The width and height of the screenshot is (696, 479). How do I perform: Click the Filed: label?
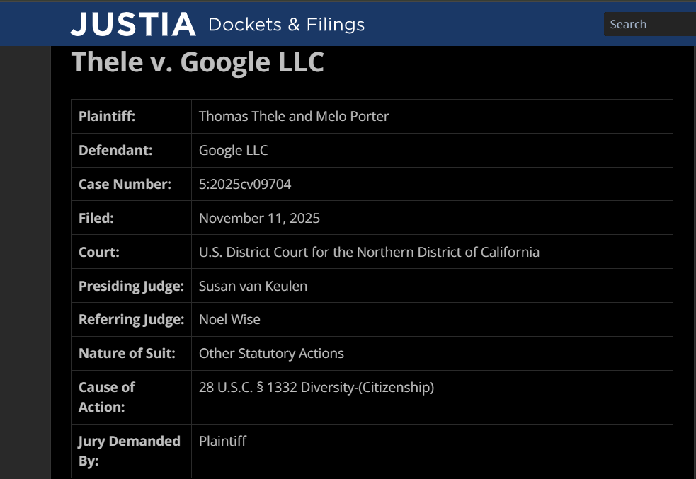point(96,218)
